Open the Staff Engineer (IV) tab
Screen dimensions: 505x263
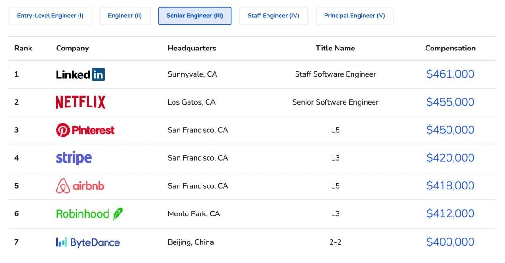coord(274,16)
